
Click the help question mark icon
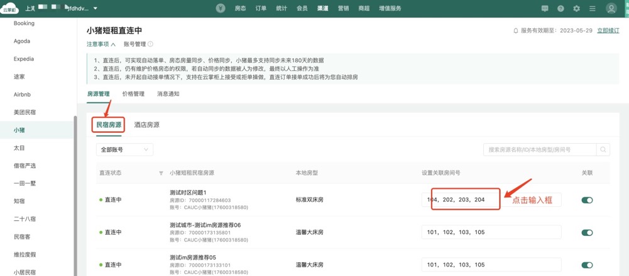click(x=561, y=9)
